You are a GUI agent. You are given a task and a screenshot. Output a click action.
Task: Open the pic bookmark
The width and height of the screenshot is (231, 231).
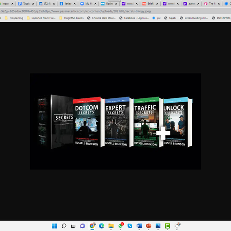pyautogui.click(x=157, y=18)
